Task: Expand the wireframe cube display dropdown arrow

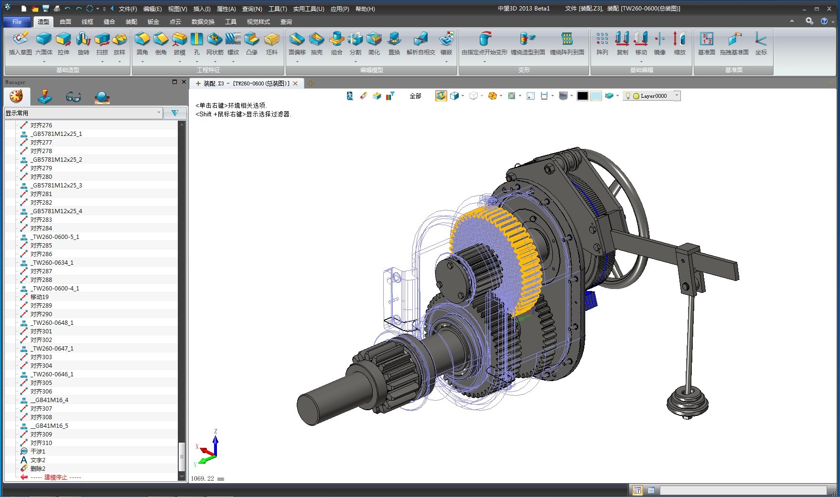Action: 482,96
